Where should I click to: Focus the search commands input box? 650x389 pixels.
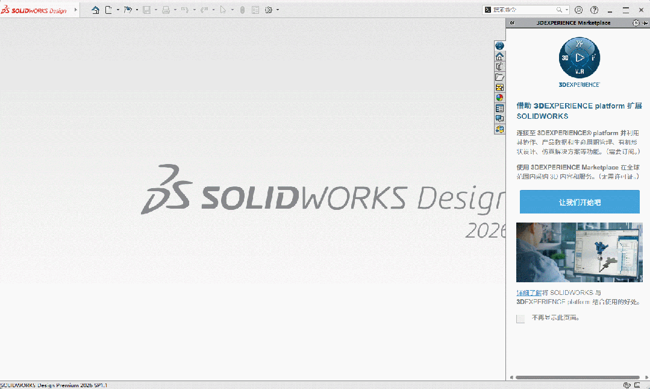click(523, 10)
